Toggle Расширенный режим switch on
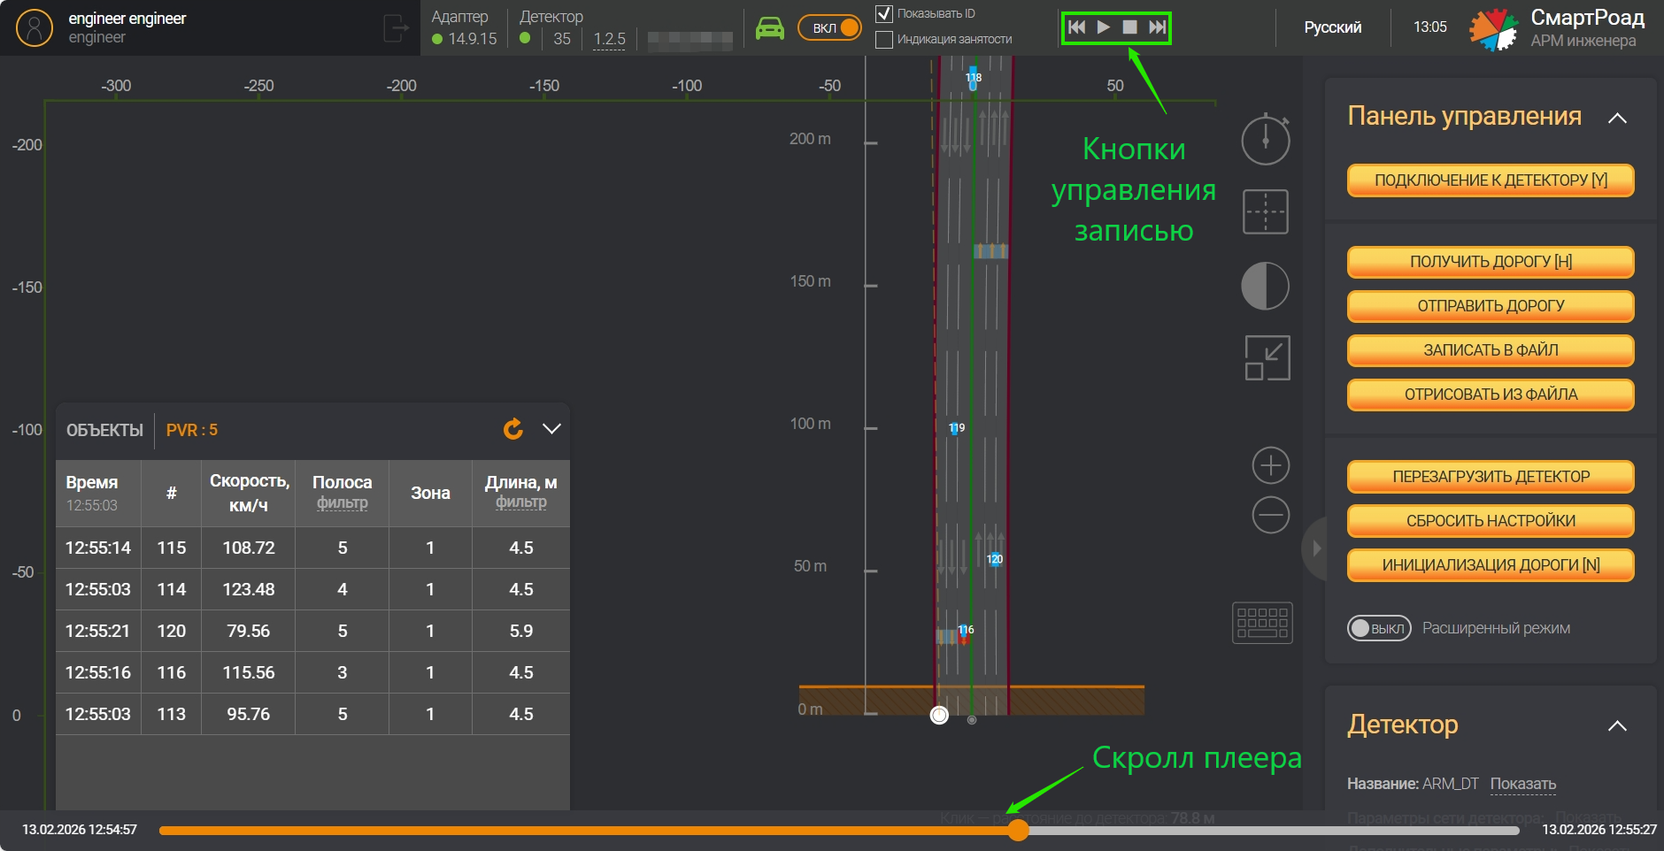1664x851 pixels. coord(1378,628)
